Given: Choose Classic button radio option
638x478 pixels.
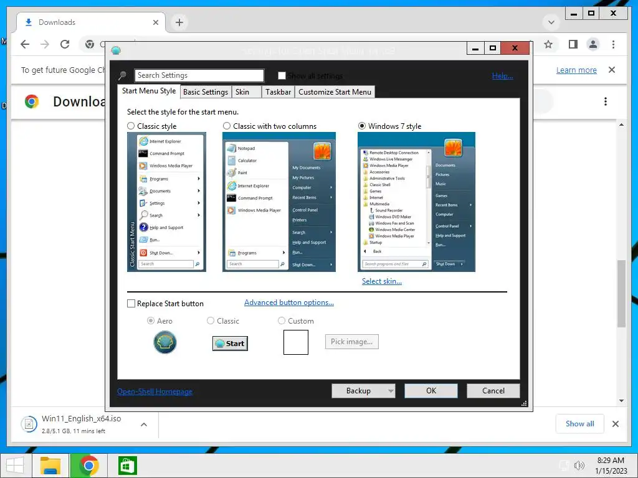Looking at the screenshot, I should (211, 321).
